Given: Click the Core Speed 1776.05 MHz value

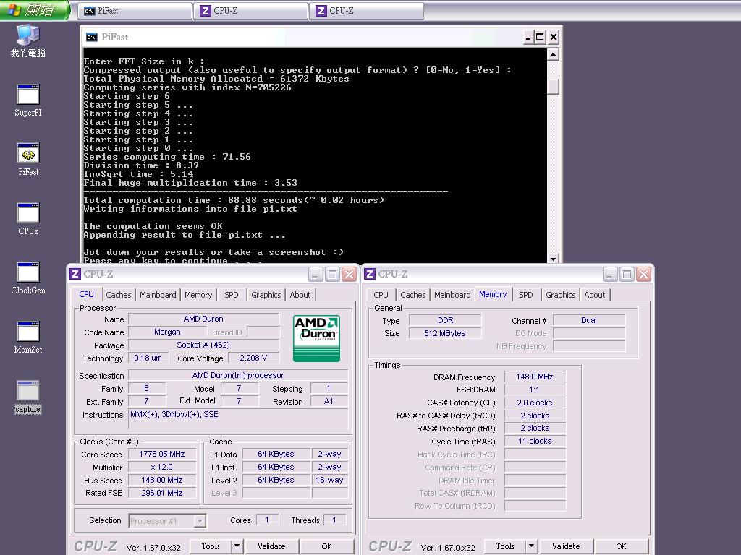Looking at the screenshot, I should pos(161,454).
